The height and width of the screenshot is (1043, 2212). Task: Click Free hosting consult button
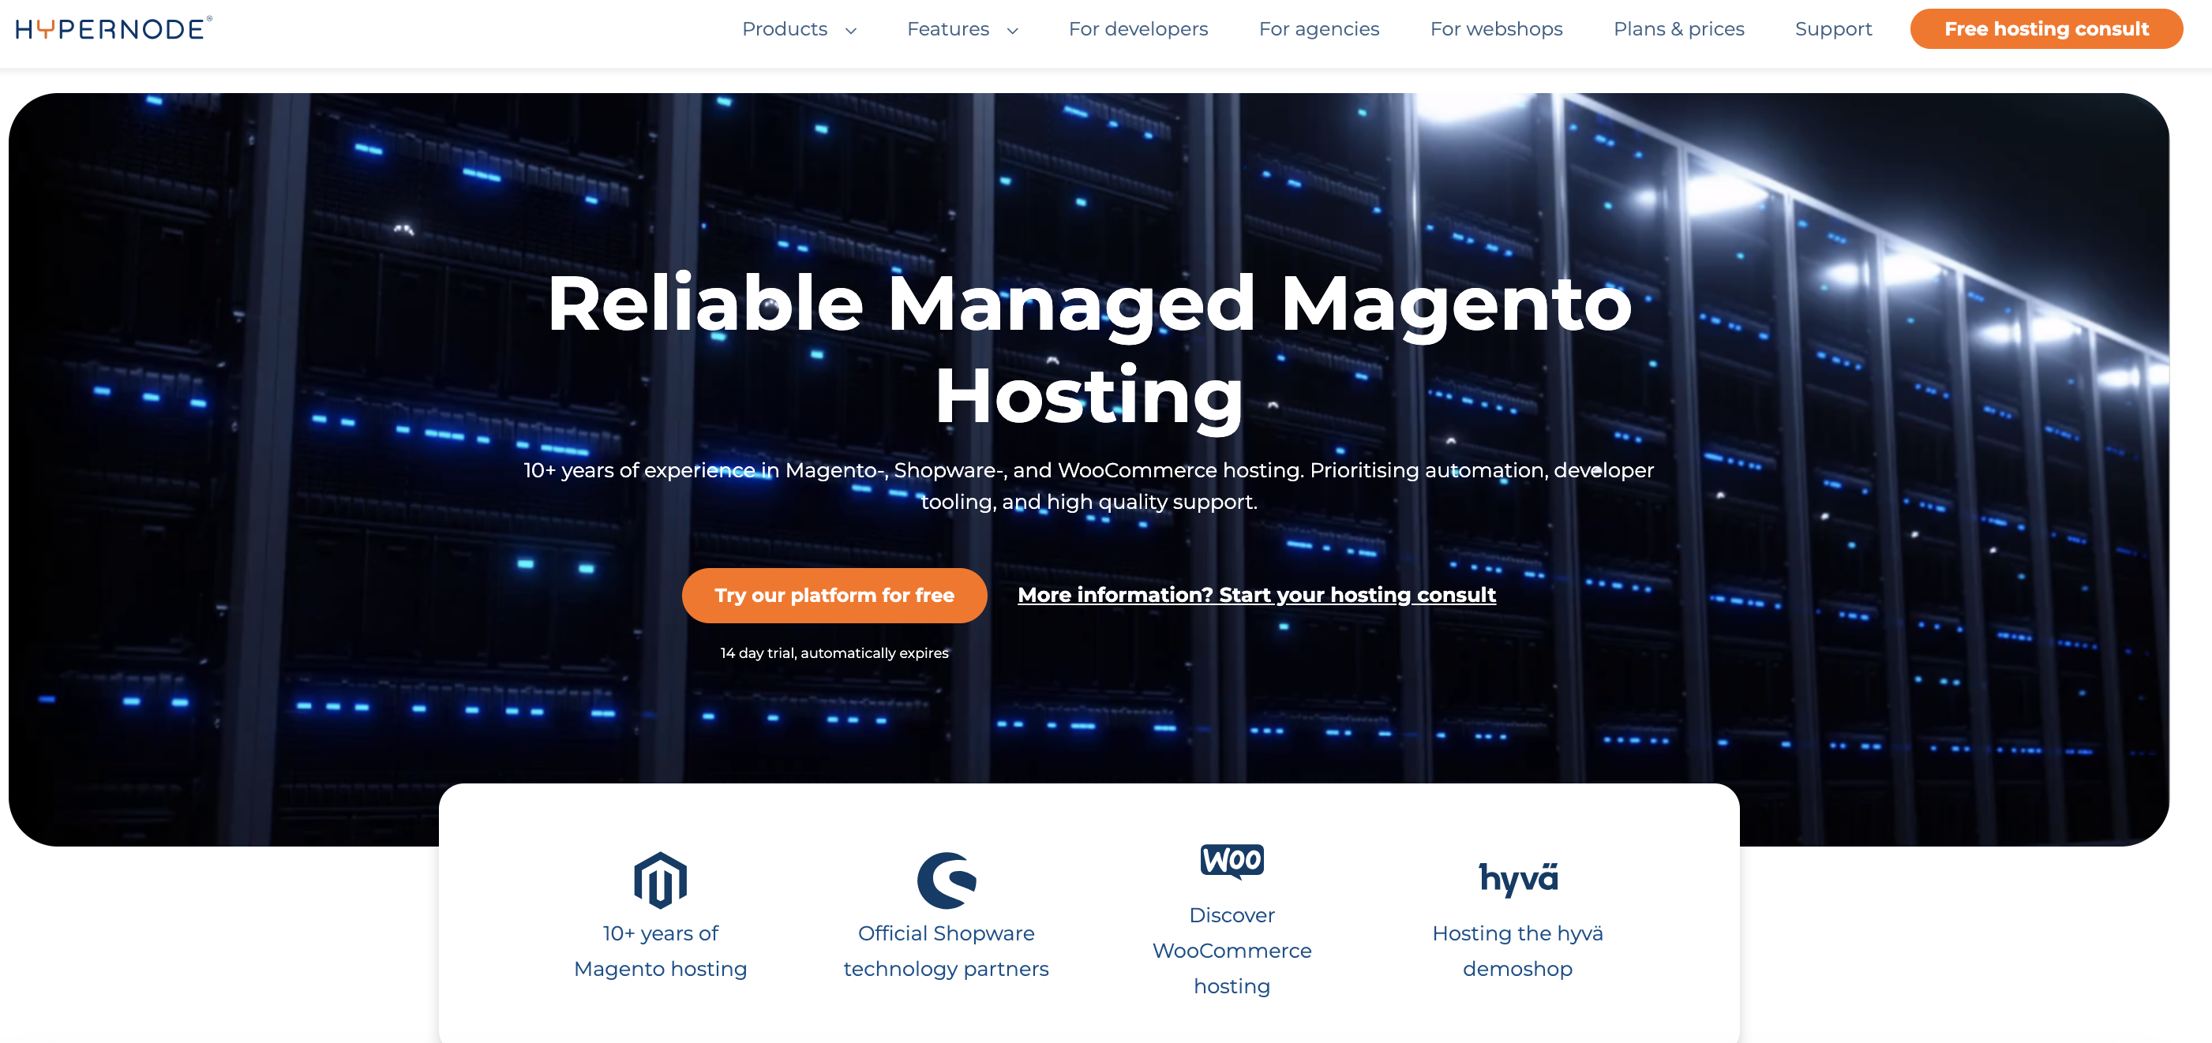(x=2046, y=29)
